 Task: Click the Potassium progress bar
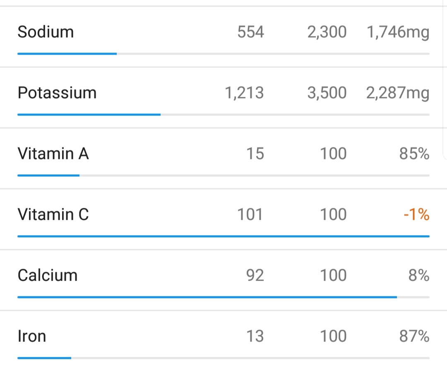[x=223, y=115]
